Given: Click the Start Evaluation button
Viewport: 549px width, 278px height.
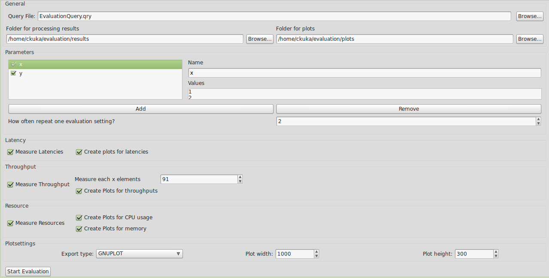Looking at the screenshot, I should pyautogui.click(x=28, y=272).
